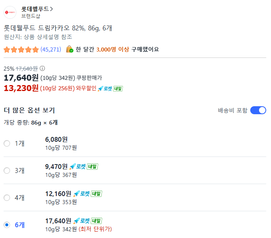Click the rocket delivery badge beside 와우할인
This screenshot has height=238, width=271.
pyautogui.click(x=110, y=88)
